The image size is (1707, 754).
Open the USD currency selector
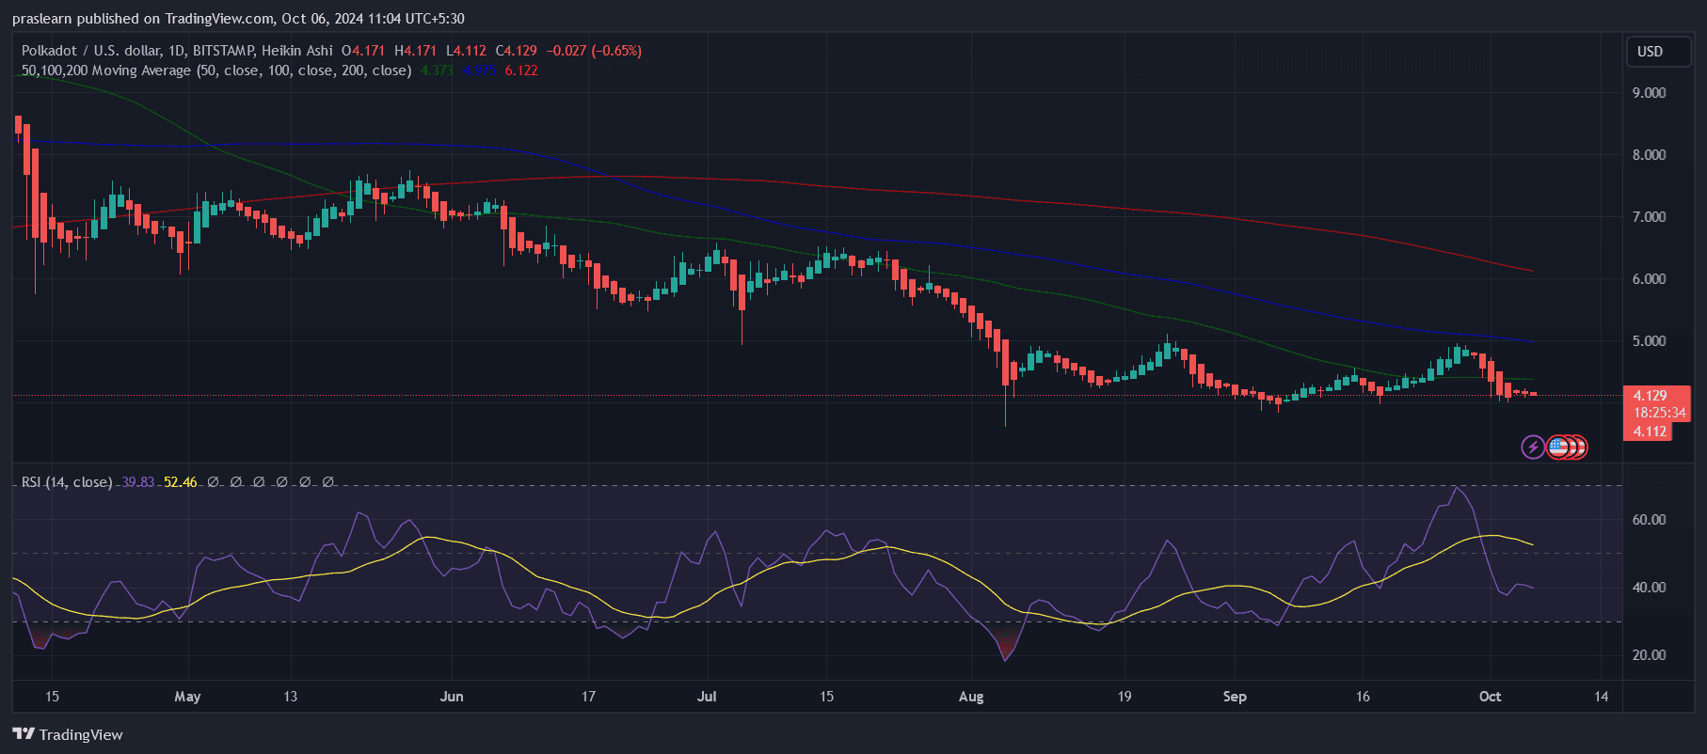point(1650,52)
